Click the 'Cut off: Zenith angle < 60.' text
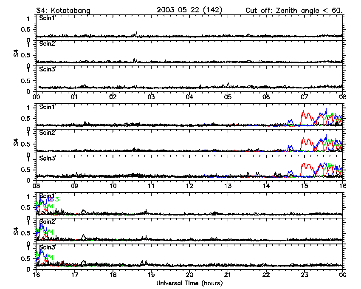The width and height of the screenshot is (361, 289). coord(294,11)
